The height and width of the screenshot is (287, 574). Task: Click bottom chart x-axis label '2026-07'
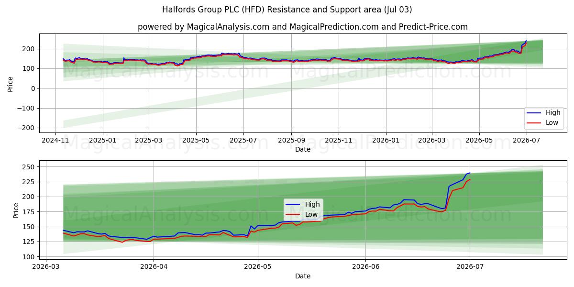point(470,266)
